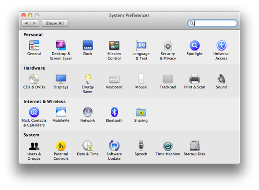Click the Show All button
The width and height of the screenshot is (259, 190).
pyautogui.click(x=55, y=24)
